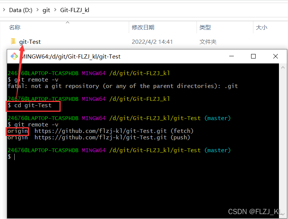Open the git breadcrumb segment
The width and height of the screenshot is (288, 219).
[x=46, y=10]
